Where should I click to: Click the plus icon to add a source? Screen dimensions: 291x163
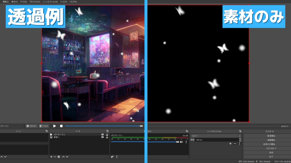(x=51, y=157)
